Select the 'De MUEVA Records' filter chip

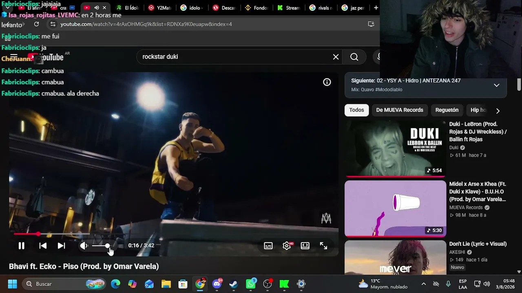[400, 110]
